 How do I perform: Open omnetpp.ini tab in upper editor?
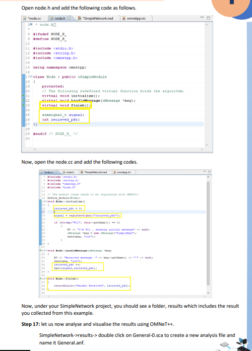(x=136, y=18)
